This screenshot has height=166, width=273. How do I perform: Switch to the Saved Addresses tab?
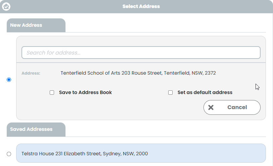tap(36, 130)
